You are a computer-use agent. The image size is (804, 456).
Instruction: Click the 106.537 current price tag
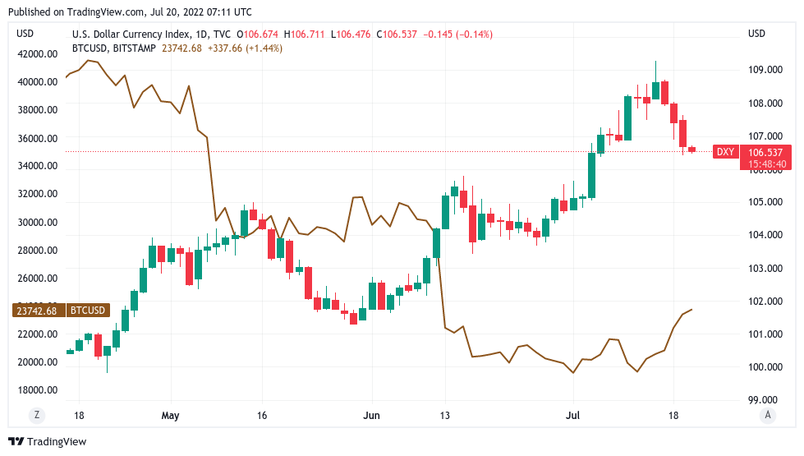coord(767,152)
